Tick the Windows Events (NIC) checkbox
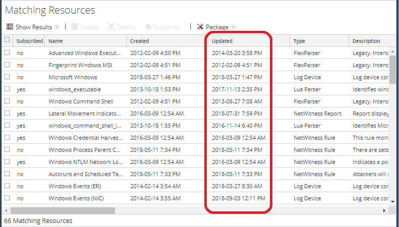This screenshot has height=227, width=399. coord(7,198)
